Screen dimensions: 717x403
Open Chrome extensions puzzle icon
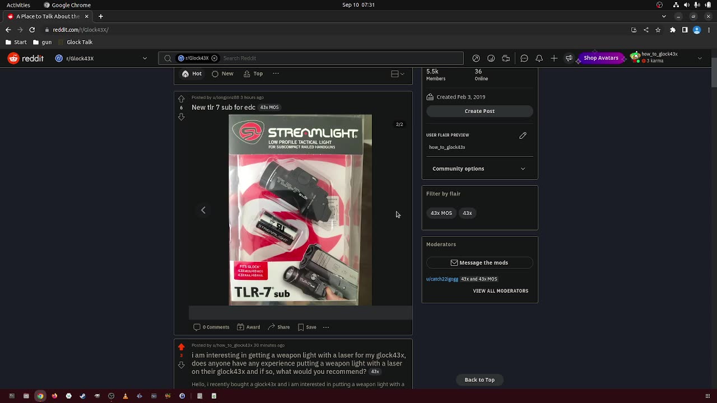673,30
